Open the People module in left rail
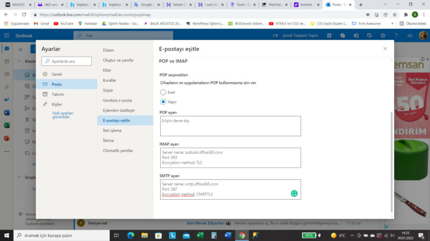Screen dimensions: 430x241 (x=7, y=74)
